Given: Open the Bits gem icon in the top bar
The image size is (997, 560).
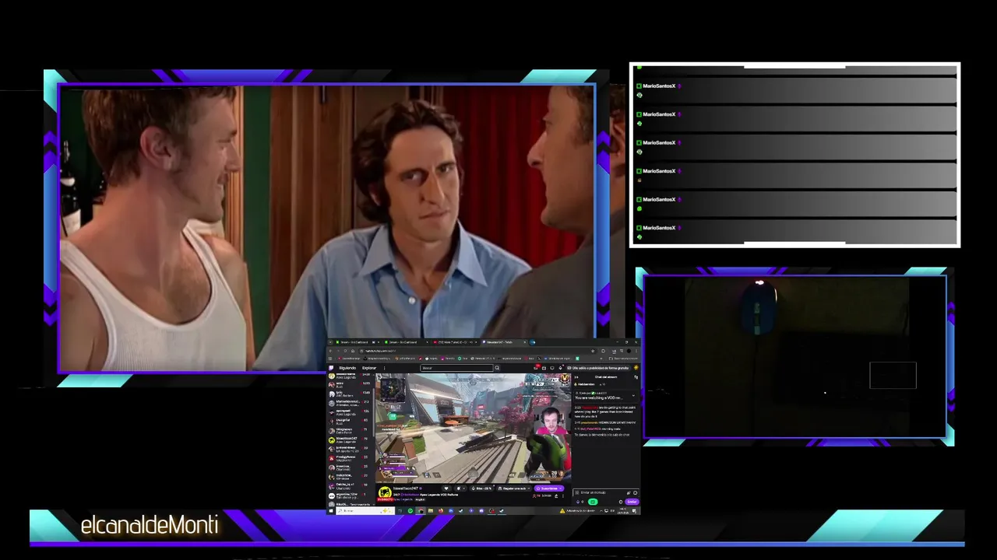Looking at the screenshot, I should click(x=560, y=368).
